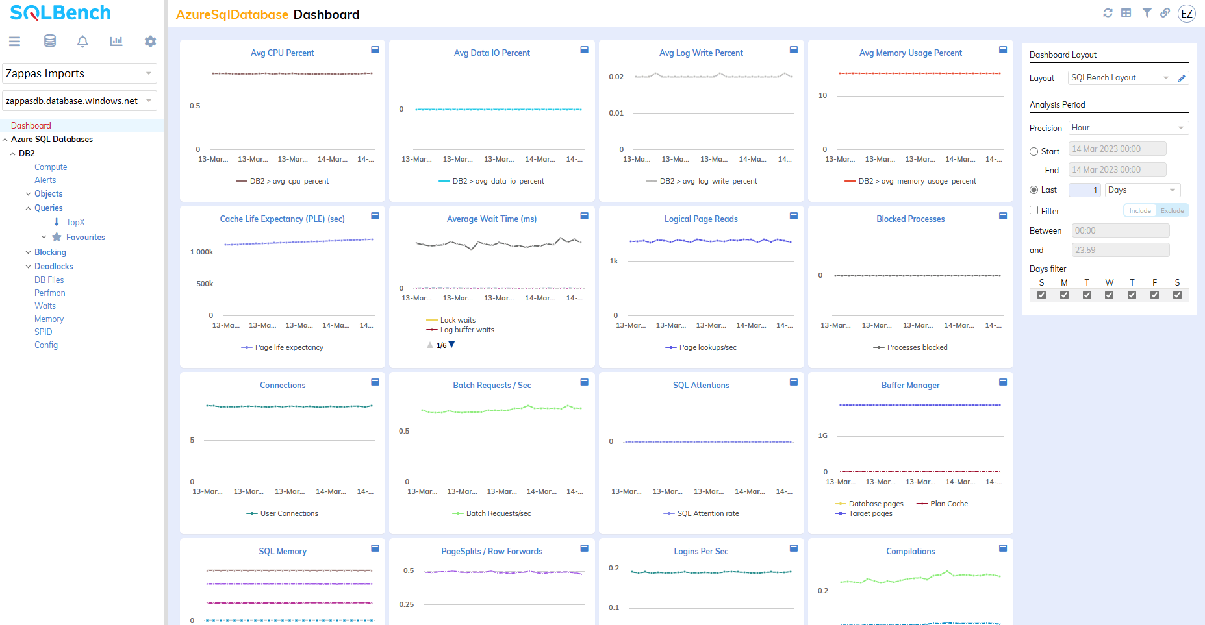Screen dimensions: 1205x625
Task: Open the alerts bell icon
Action: (x=82, y=42)
